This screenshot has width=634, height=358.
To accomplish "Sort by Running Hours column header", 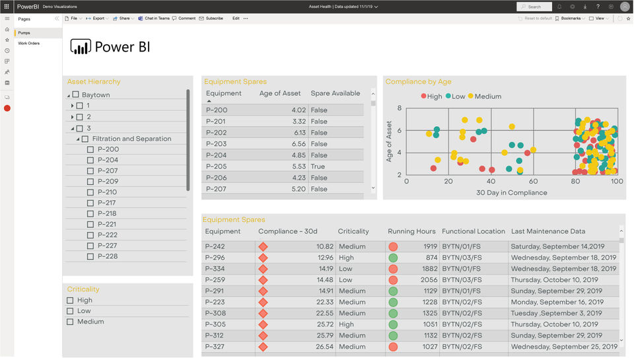I will coord(411,231).
